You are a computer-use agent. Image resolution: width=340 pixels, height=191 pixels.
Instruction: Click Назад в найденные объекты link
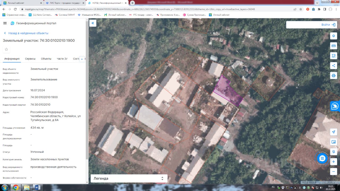pos(26,33)
